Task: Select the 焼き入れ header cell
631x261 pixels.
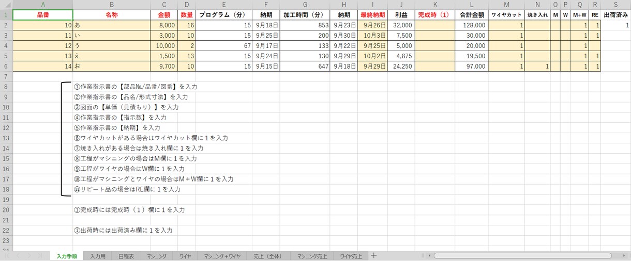Action: (537, 15)
